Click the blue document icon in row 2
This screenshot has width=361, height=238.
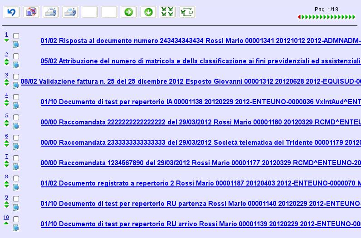(x=16, y=65)
